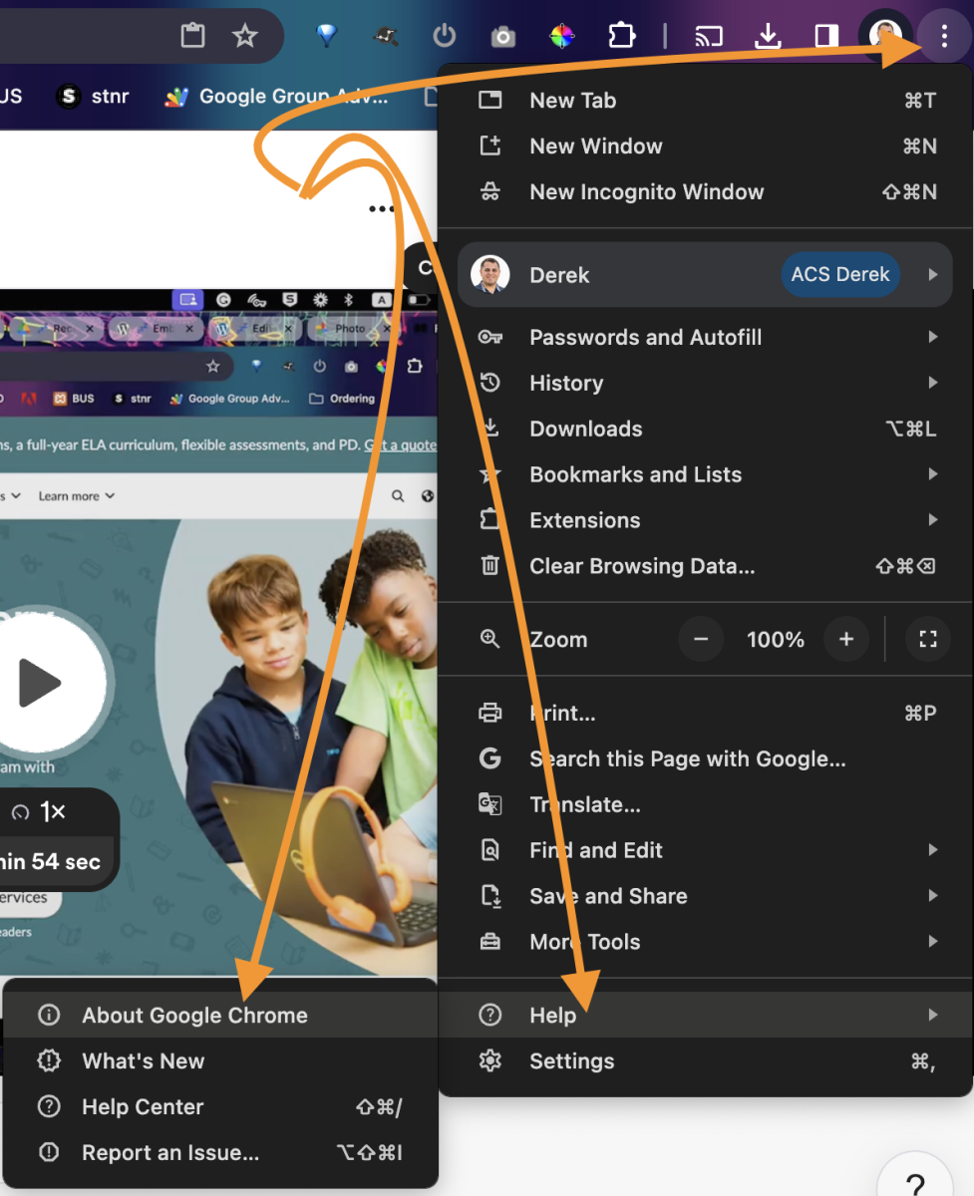Open the Downloads tray icon in toolbar
The height and width of the screenshot is (1196, 974).
click(768, 37)
